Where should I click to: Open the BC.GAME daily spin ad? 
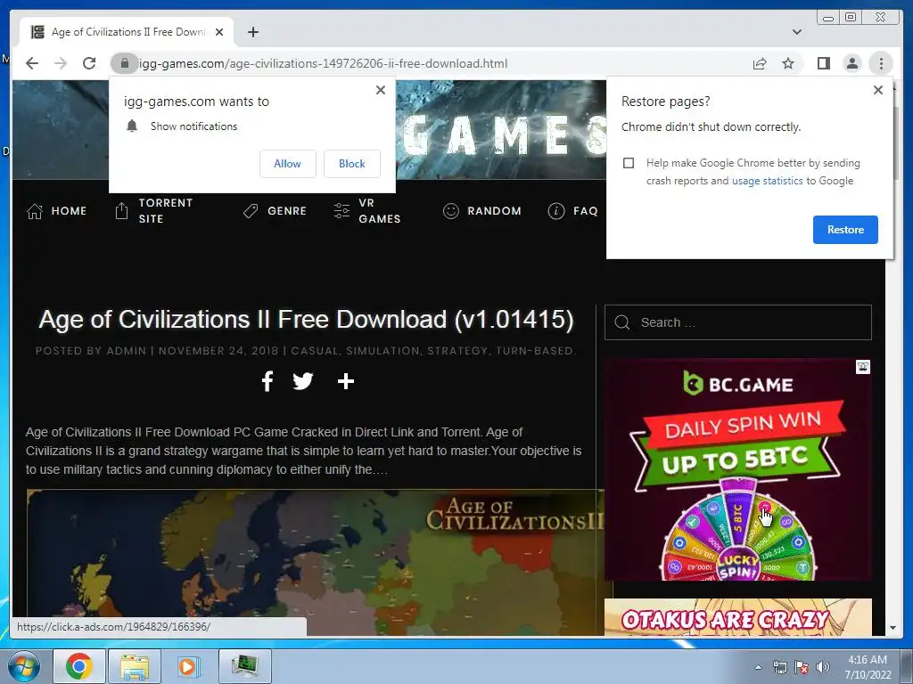[737, 469]
